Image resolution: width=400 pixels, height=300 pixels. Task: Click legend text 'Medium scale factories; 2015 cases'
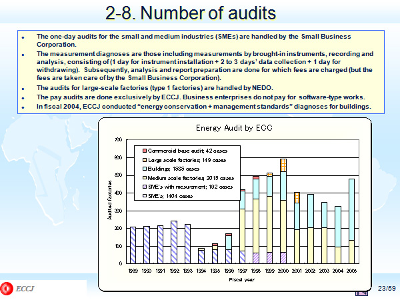pos(191,178)
